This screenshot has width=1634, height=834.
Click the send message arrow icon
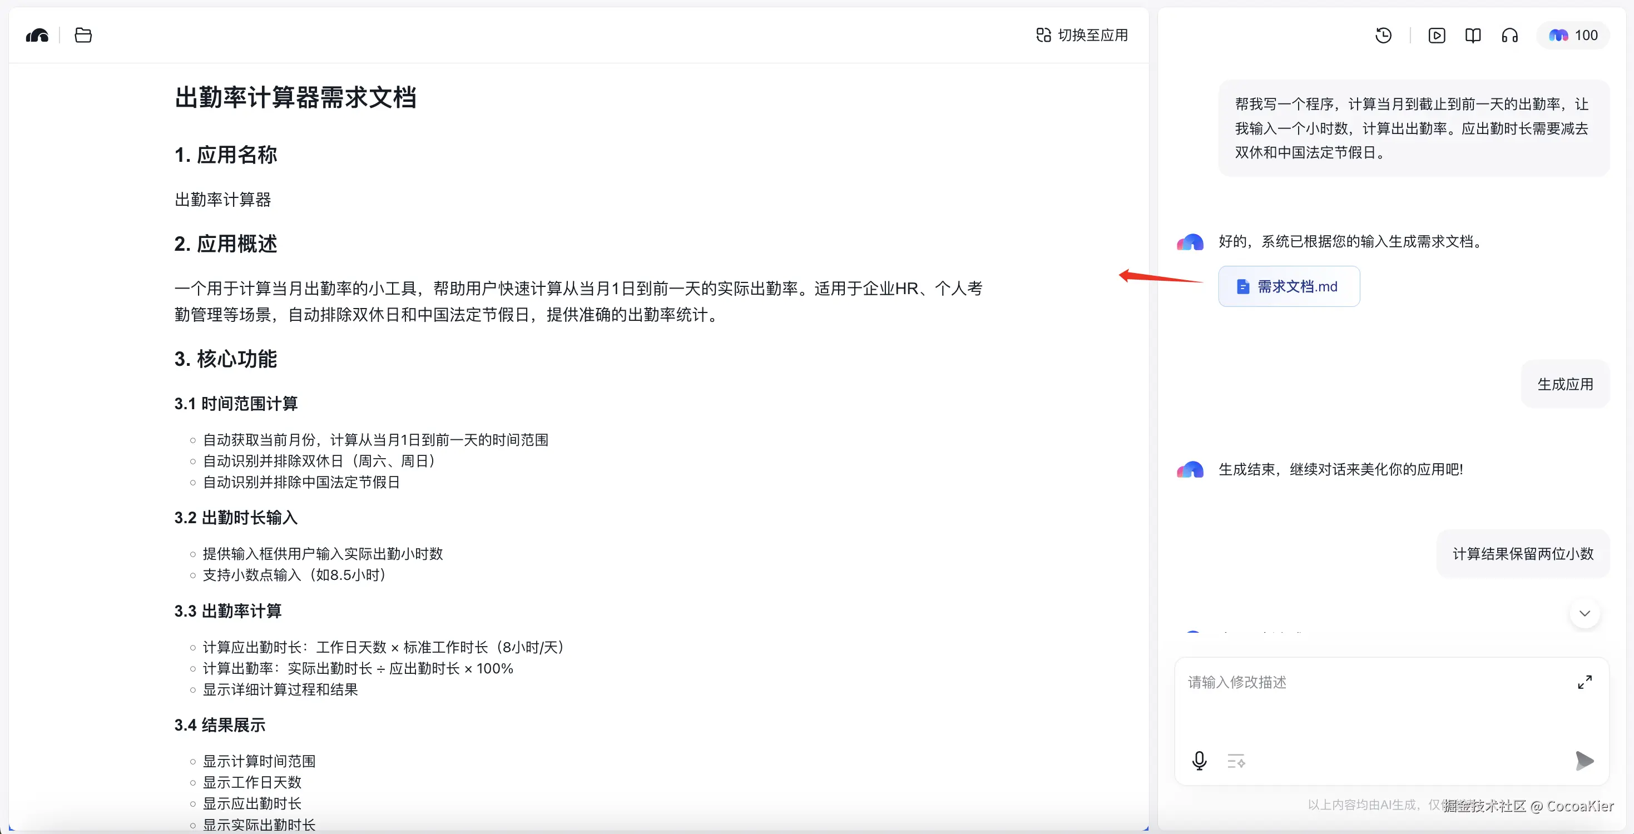pos(1585,760)
